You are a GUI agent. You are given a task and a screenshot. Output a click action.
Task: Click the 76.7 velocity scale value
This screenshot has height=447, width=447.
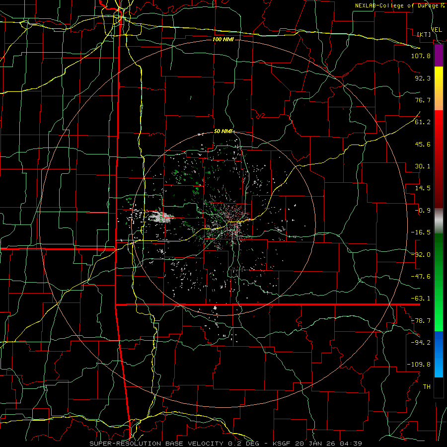click(x=423, y=100)
